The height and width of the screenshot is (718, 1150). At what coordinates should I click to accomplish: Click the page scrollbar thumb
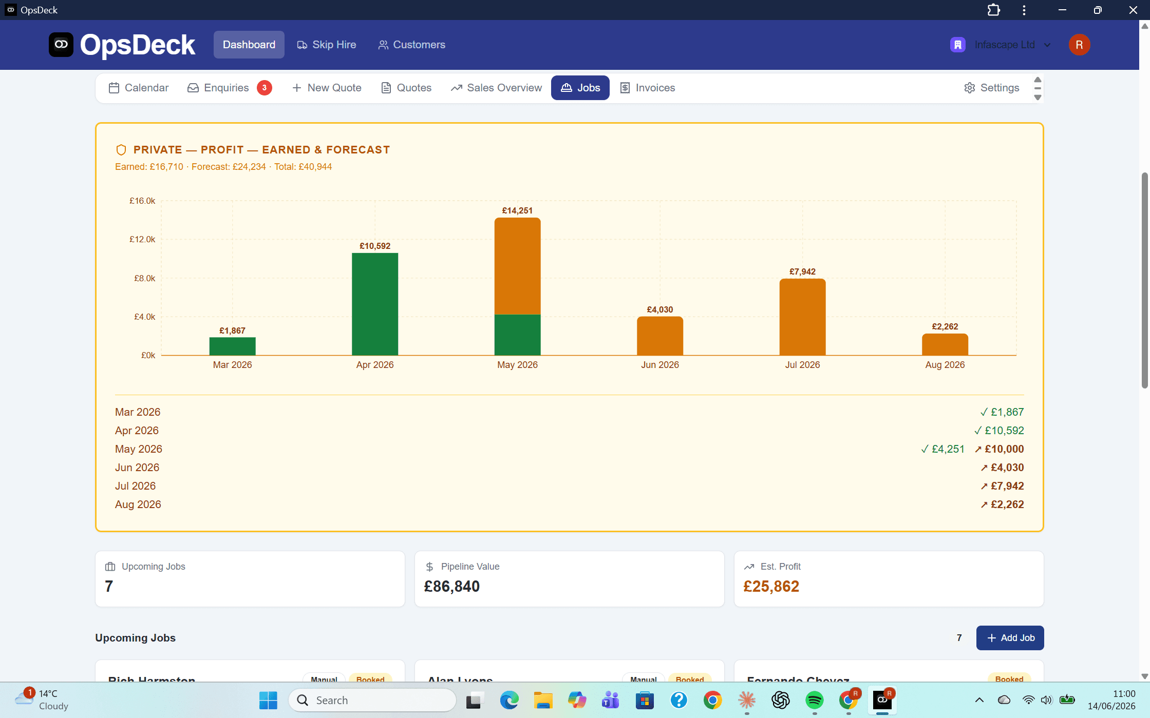click(x=1144, y=280)
